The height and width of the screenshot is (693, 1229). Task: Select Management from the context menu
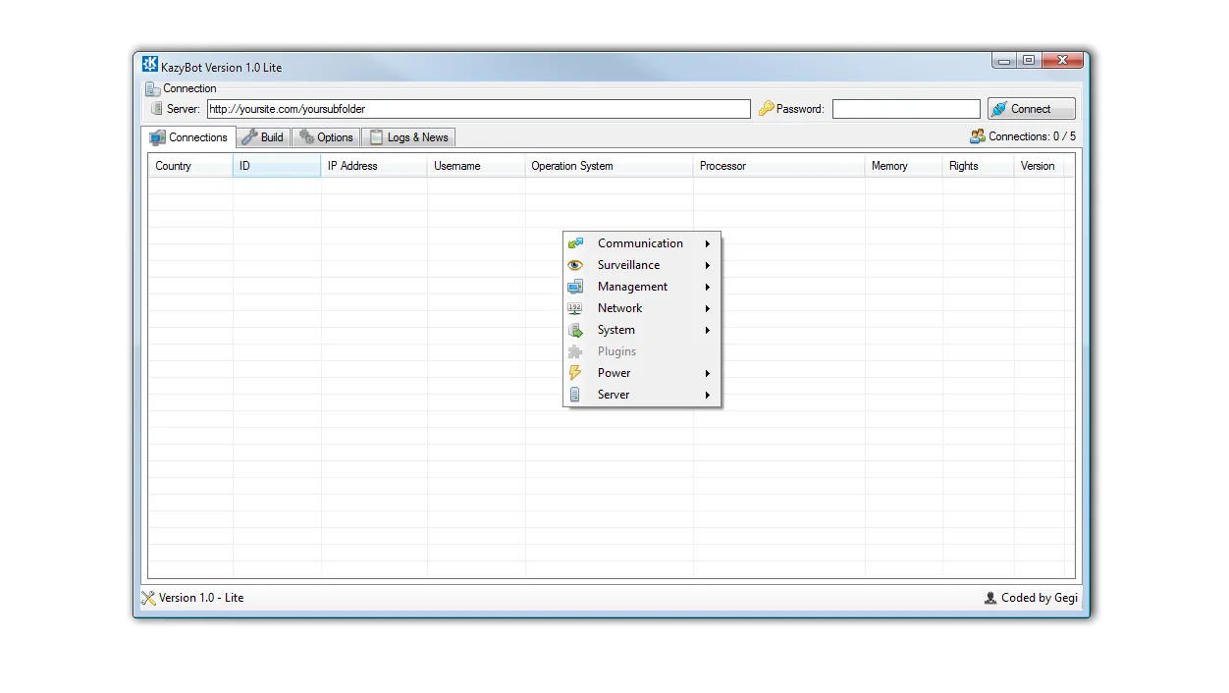[632, 287]
